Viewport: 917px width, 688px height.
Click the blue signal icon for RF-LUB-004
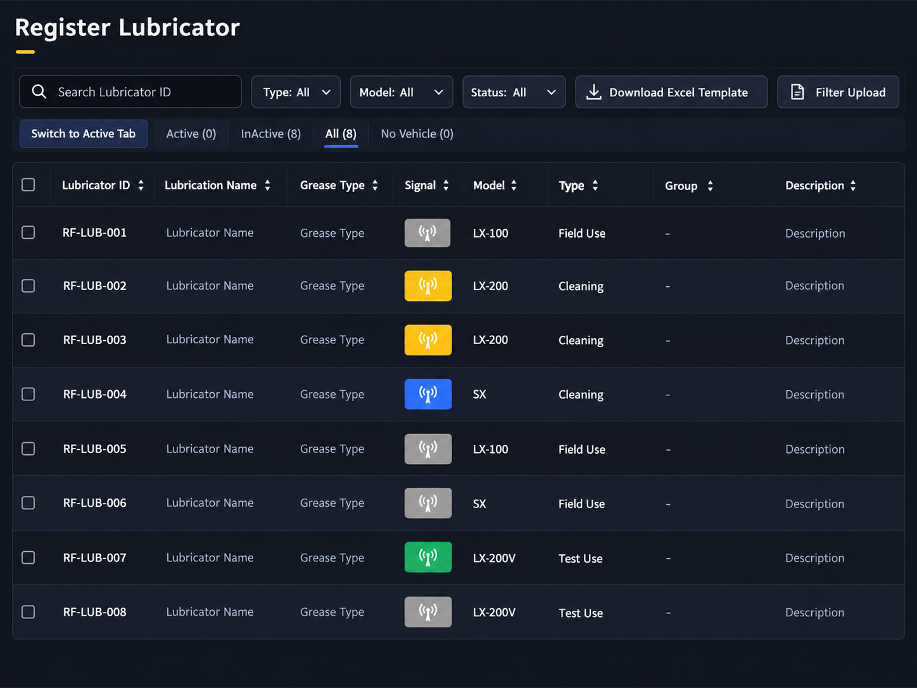(428, 394)
